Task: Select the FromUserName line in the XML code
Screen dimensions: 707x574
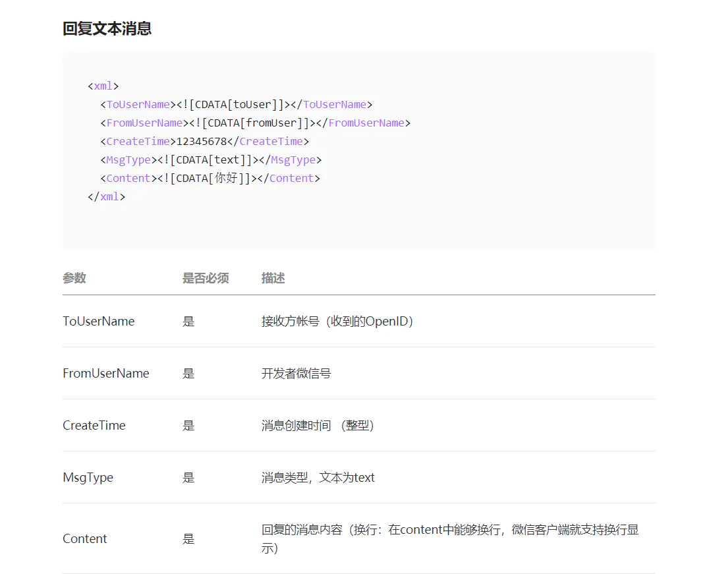Action: (255, 123)
